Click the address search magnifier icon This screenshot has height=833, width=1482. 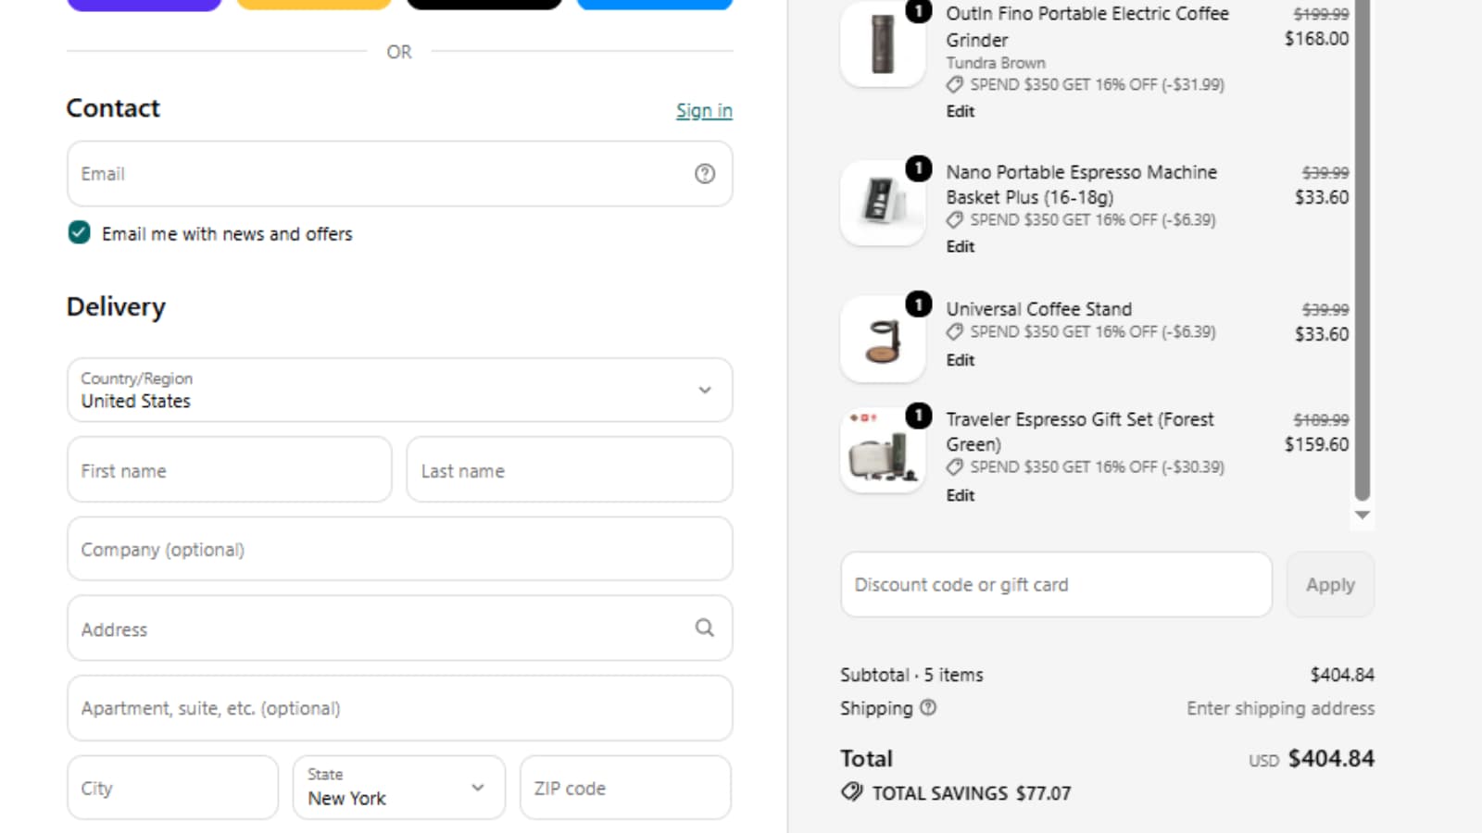point(705,628)
